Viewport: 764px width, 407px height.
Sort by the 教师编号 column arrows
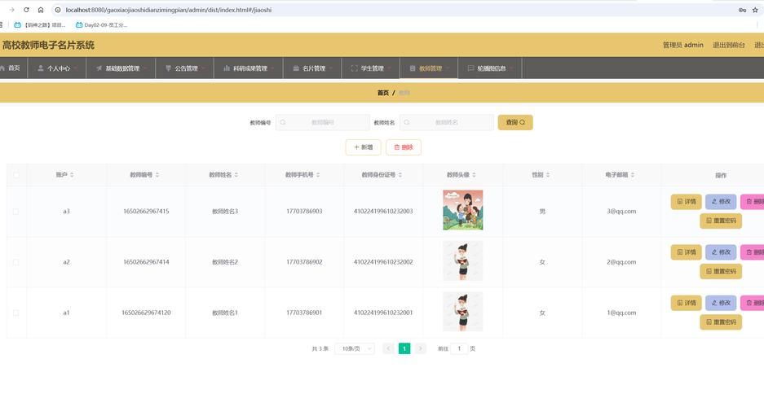(157, 174)
